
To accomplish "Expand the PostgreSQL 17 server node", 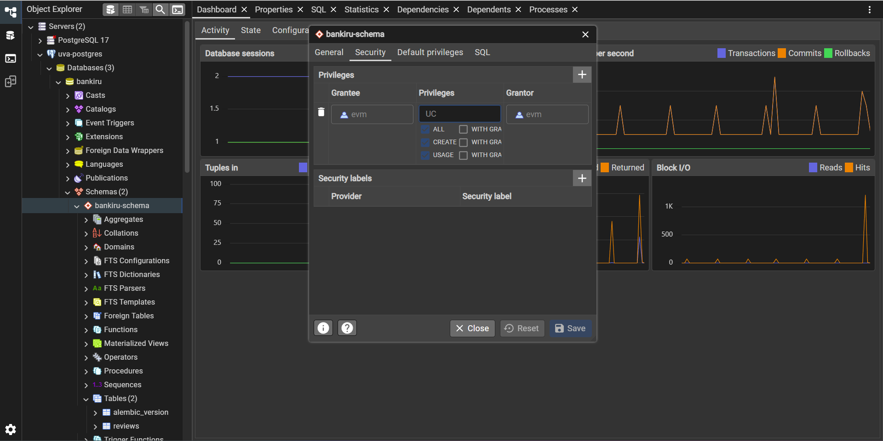I will tap(40, 40).
